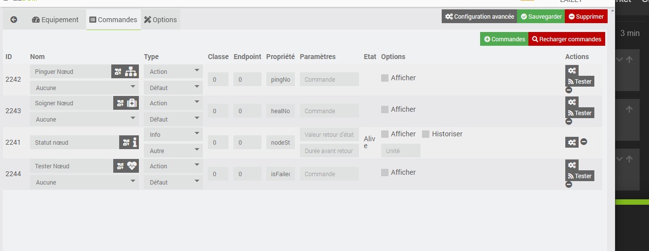The image size is (649, 251).
Task: Remove command 2241 with the minus icon
Action: [x=584, y=142]
